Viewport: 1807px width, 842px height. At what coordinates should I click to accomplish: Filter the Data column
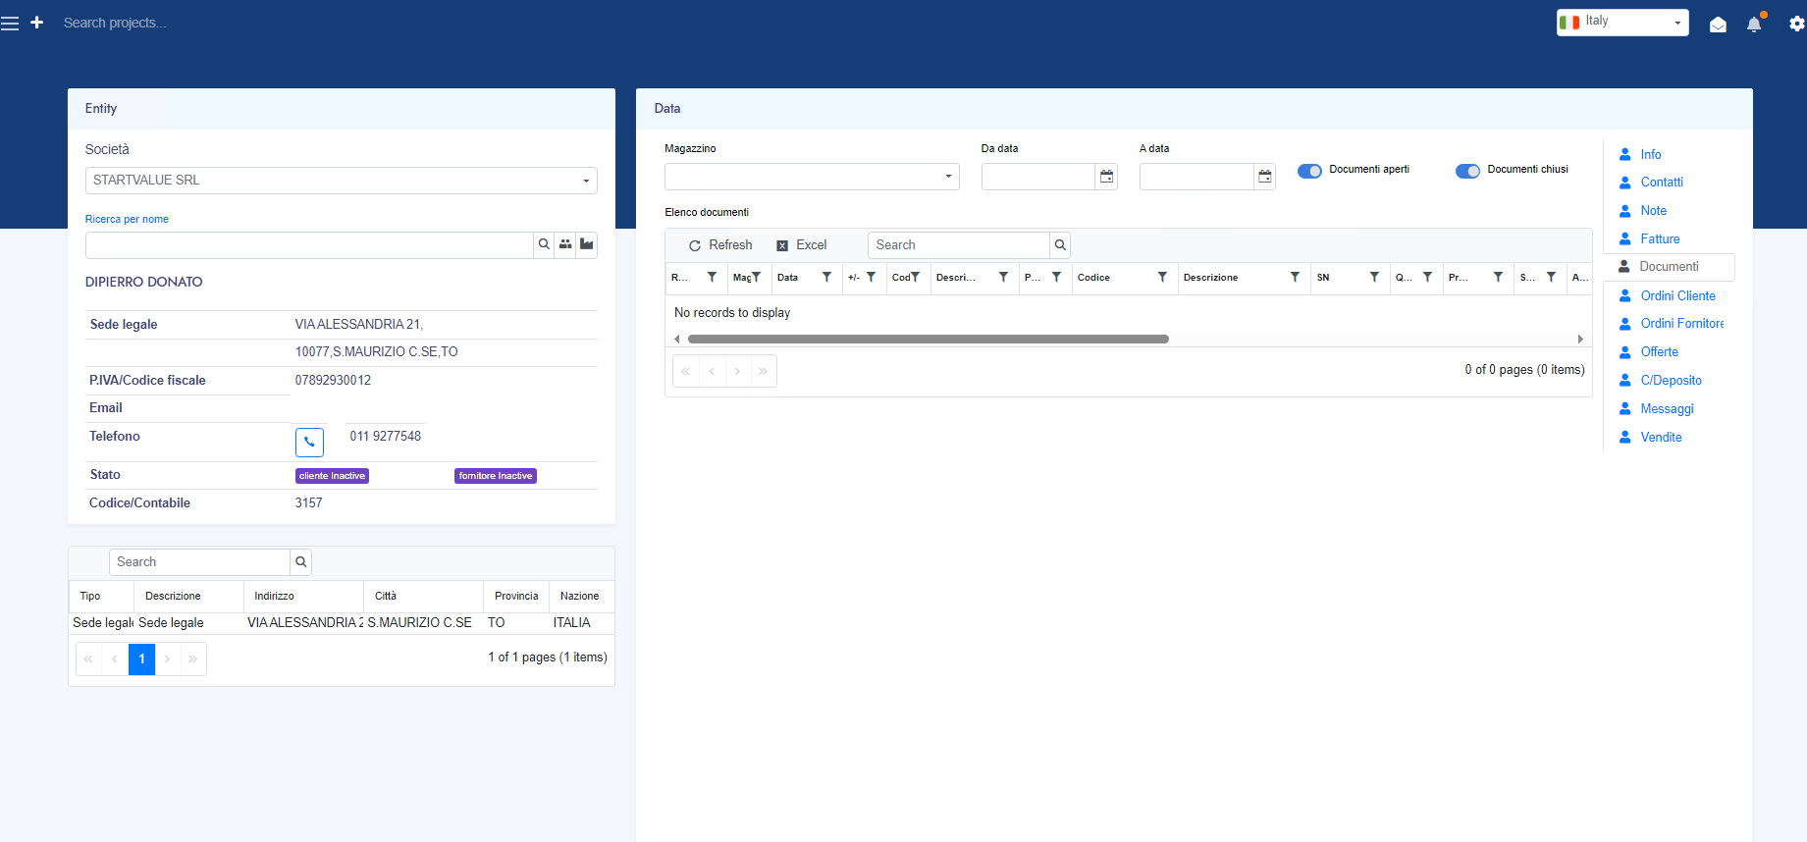[x=826, y=278]
